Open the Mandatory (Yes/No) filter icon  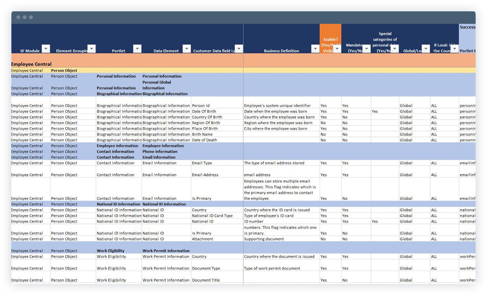366,49
